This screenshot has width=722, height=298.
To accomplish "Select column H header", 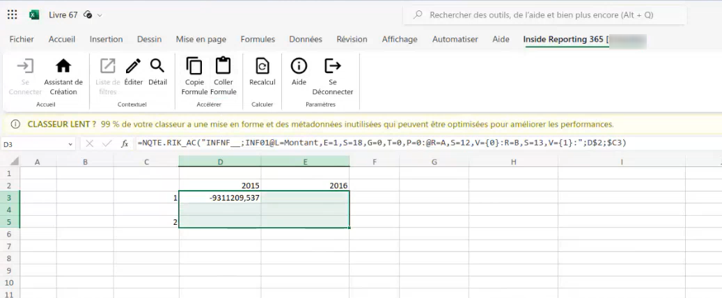I will 513,162.
